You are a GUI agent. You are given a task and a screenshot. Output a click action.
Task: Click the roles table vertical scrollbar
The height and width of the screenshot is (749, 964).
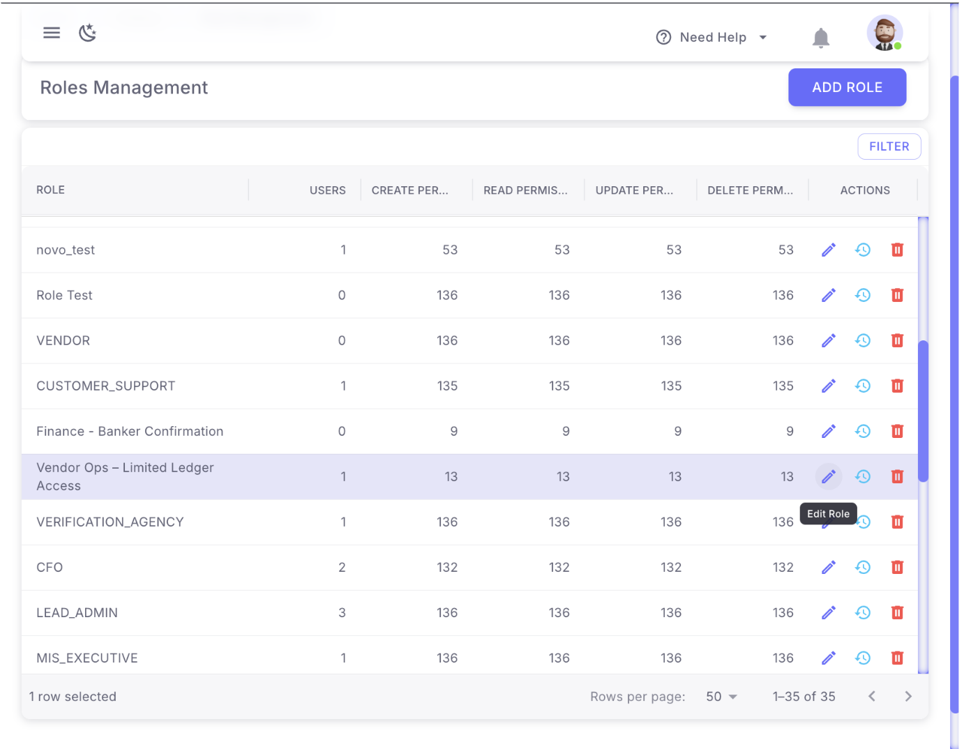[x=923, y=411]
